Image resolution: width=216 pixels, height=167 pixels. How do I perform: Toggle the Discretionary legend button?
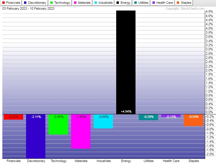(x=35, y=3)
